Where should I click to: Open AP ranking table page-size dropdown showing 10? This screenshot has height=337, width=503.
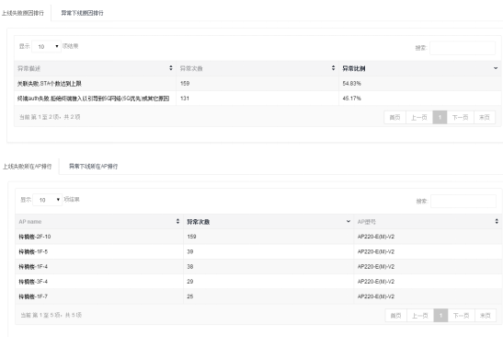[48, 200]
